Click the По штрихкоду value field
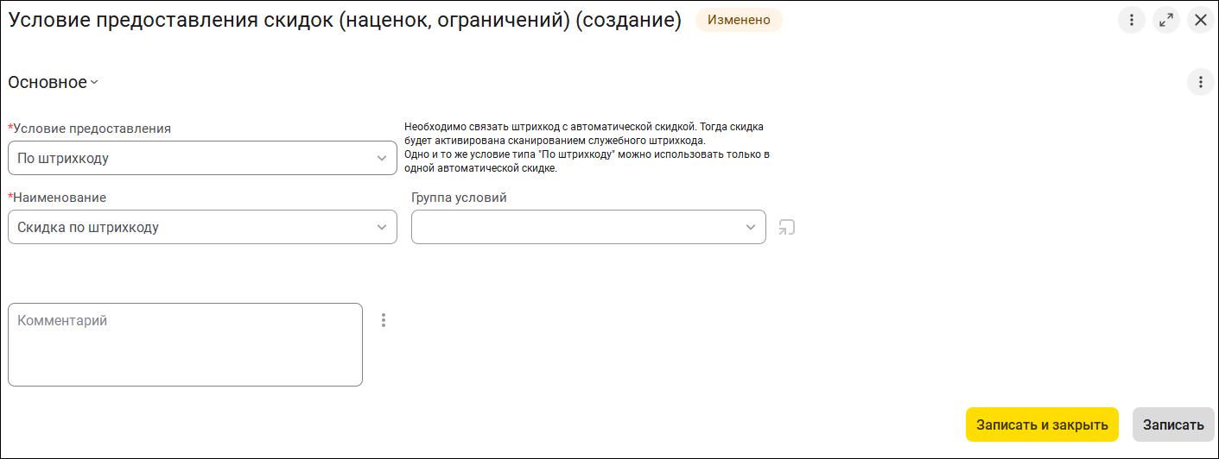Viewport: 1219px width, 459px height. pyautogui.click(x=190, y=159)
